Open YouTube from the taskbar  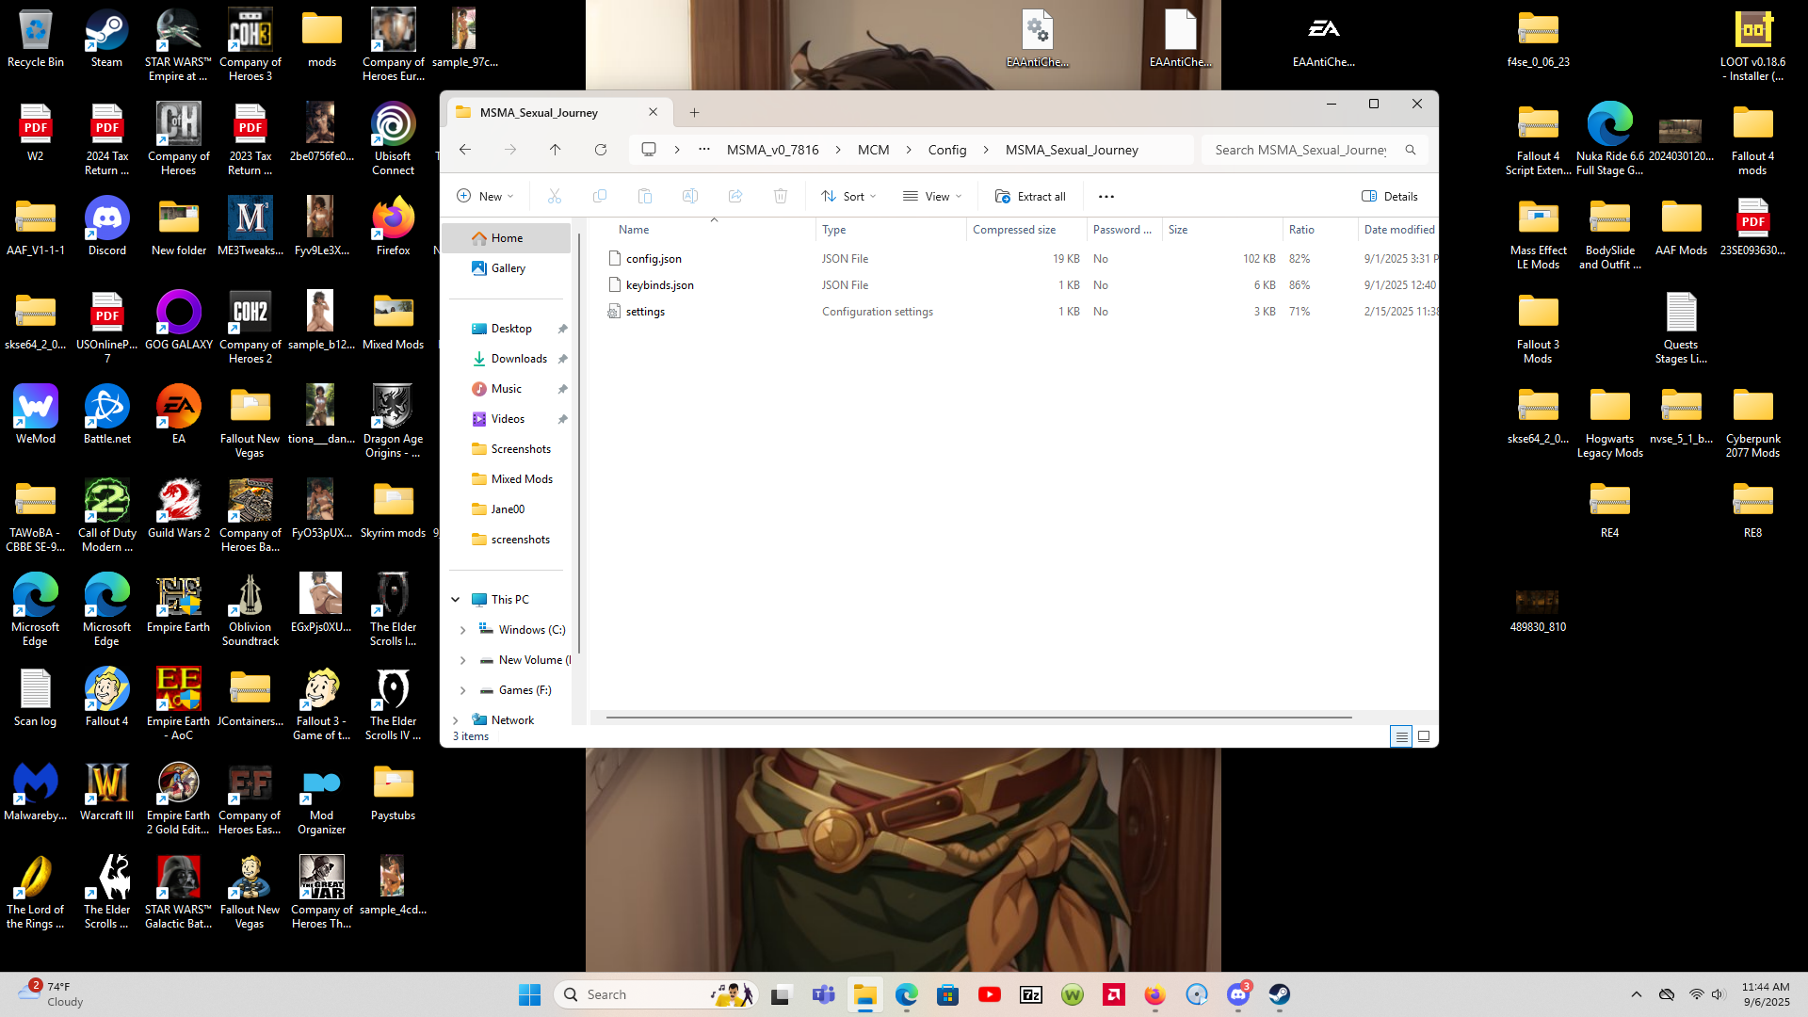[x=990, y=994]
